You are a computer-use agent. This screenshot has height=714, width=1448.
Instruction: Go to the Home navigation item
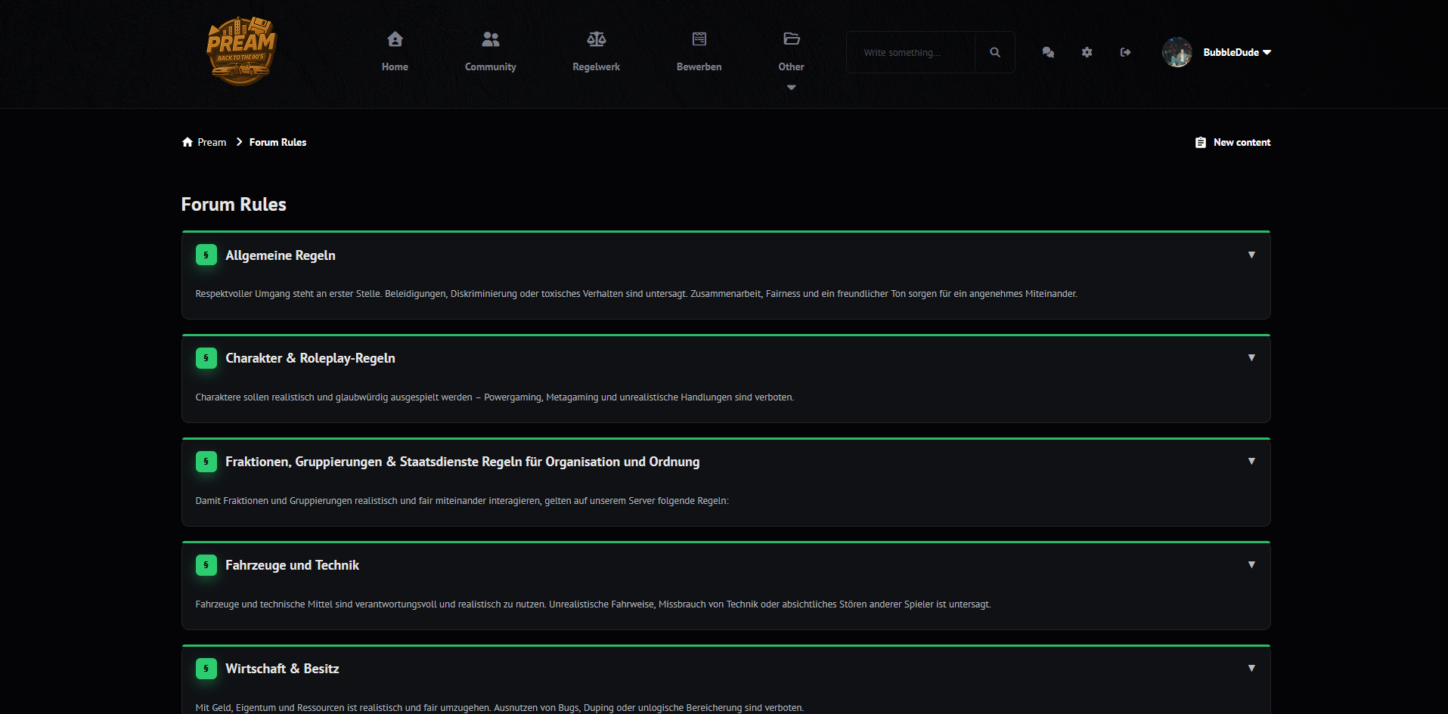click(395, 51)
